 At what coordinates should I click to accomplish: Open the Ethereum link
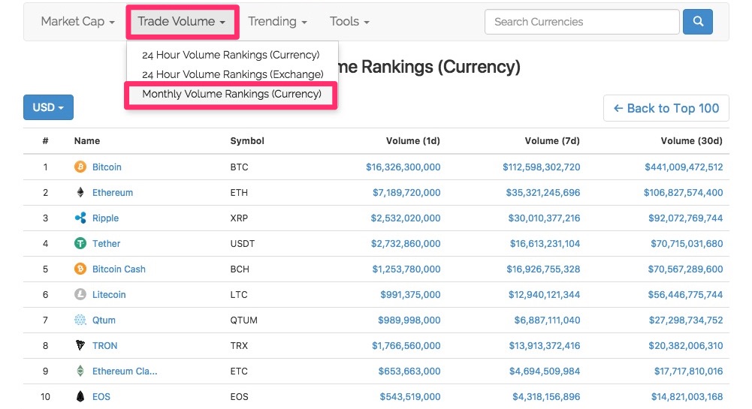113,193
